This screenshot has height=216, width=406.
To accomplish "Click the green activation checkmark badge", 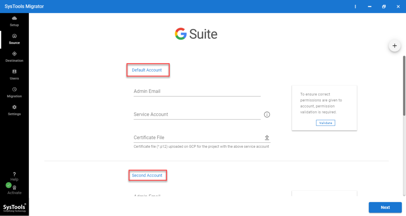I will point(9,185).
